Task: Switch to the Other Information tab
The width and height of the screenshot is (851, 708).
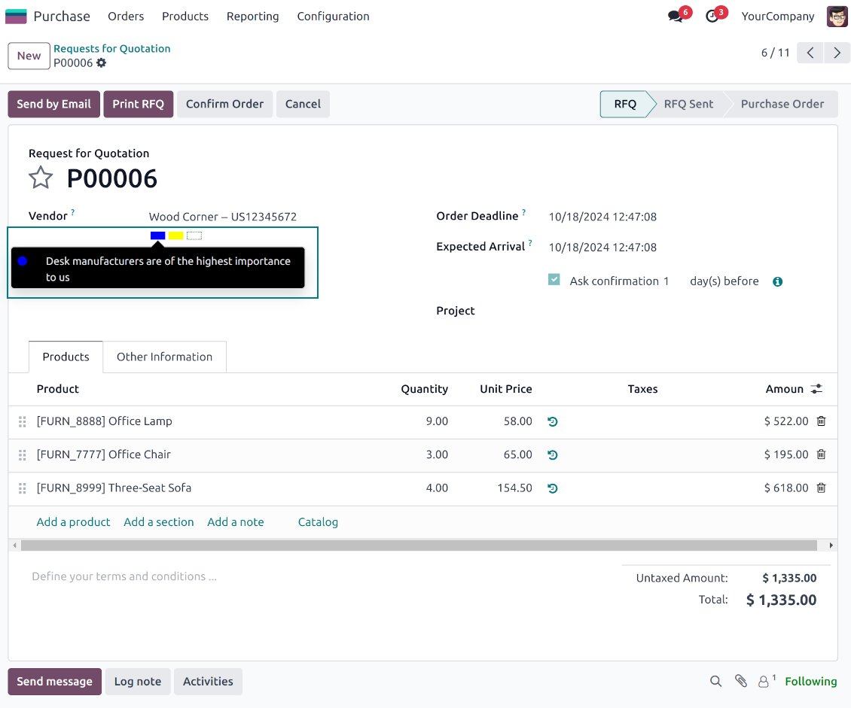Action: [164, 357]
